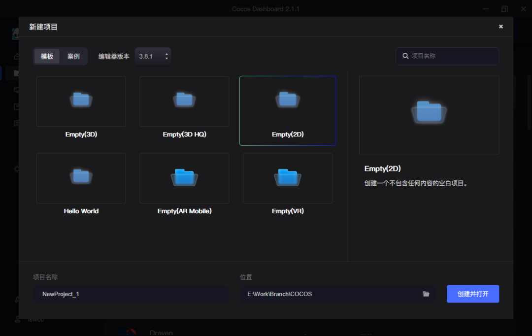Click the description 创建一个不包含任何内容的空白项目
Screen dimensions: 532x336
pyautogui.click(x=417, y=183)
